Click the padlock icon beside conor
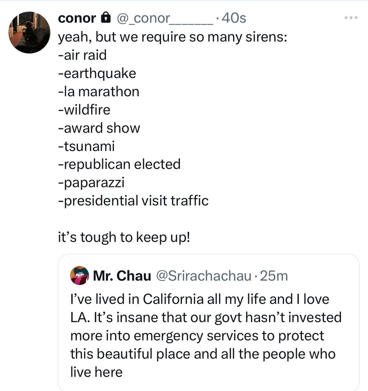This screenshot has height=391, width=368. pos(104,18)
